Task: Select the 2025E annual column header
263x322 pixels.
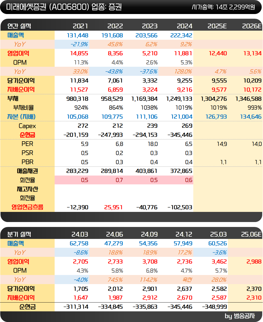Action: [217, 26]
